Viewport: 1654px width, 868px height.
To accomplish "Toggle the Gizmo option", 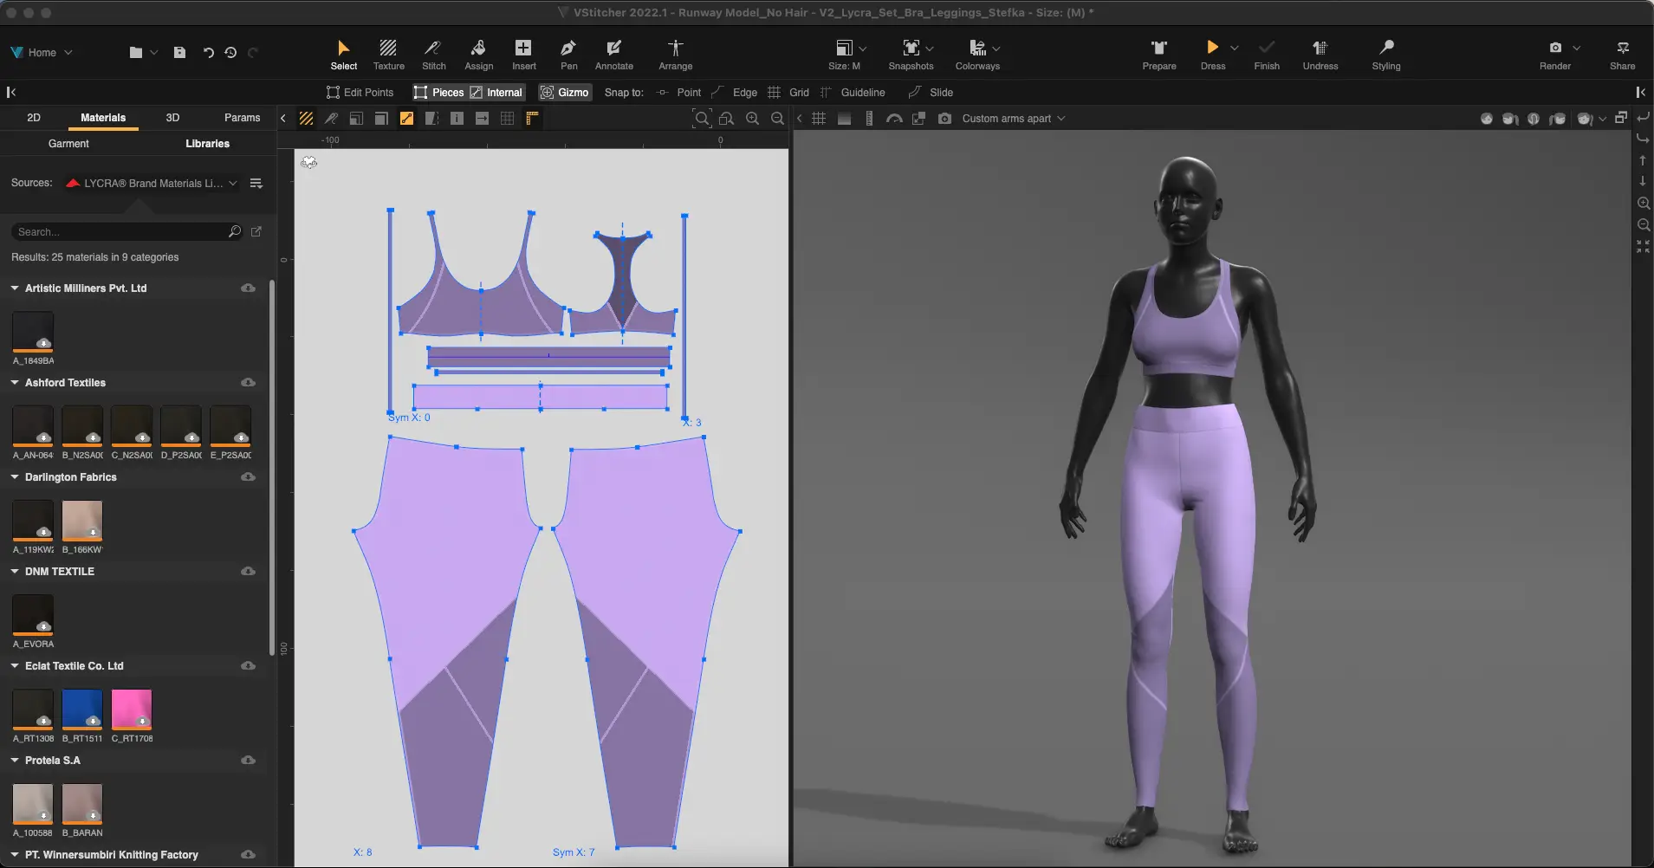I will pos(564,93).
